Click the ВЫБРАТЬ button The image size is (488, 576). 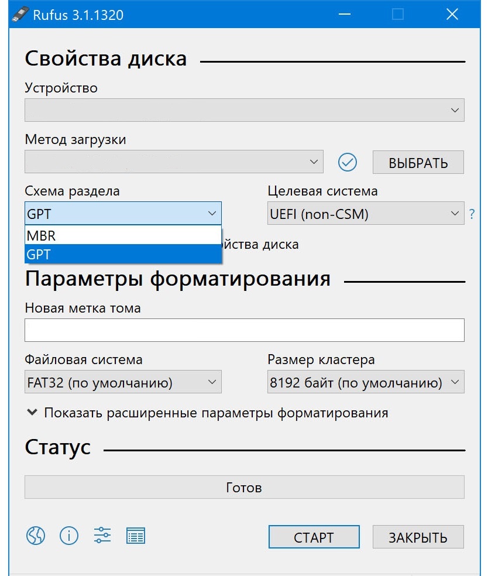coord(418,162)
